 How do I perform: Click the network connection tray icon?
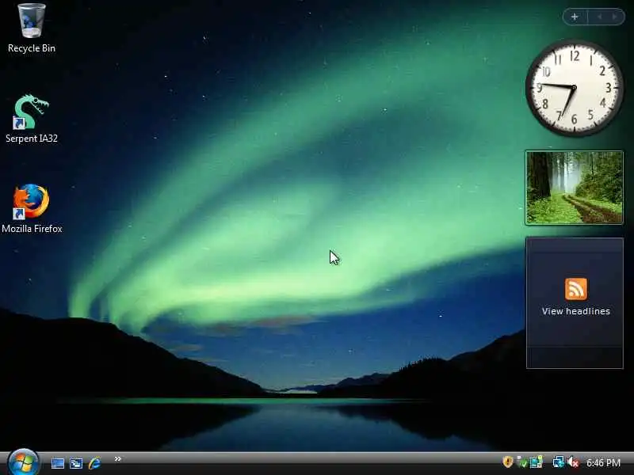click(559, 462)
